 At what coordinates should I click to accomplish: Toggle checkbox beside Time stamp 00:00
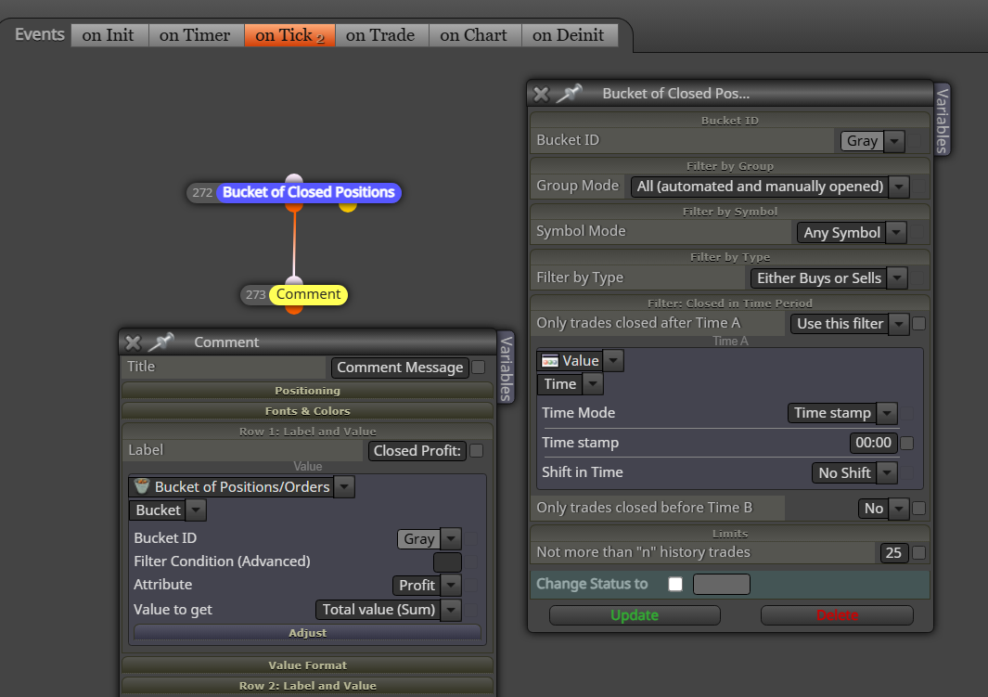[907, 443]
